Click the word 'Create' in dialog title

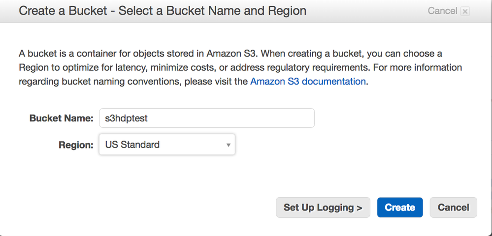click(35, 10)
